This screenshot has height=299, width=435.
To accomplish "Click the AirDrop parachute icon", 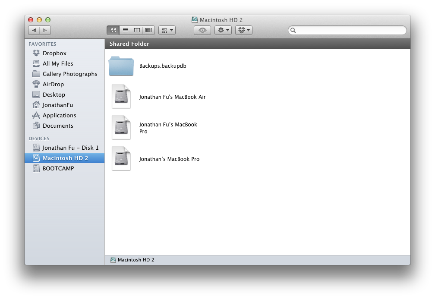I will coord(36,84).
